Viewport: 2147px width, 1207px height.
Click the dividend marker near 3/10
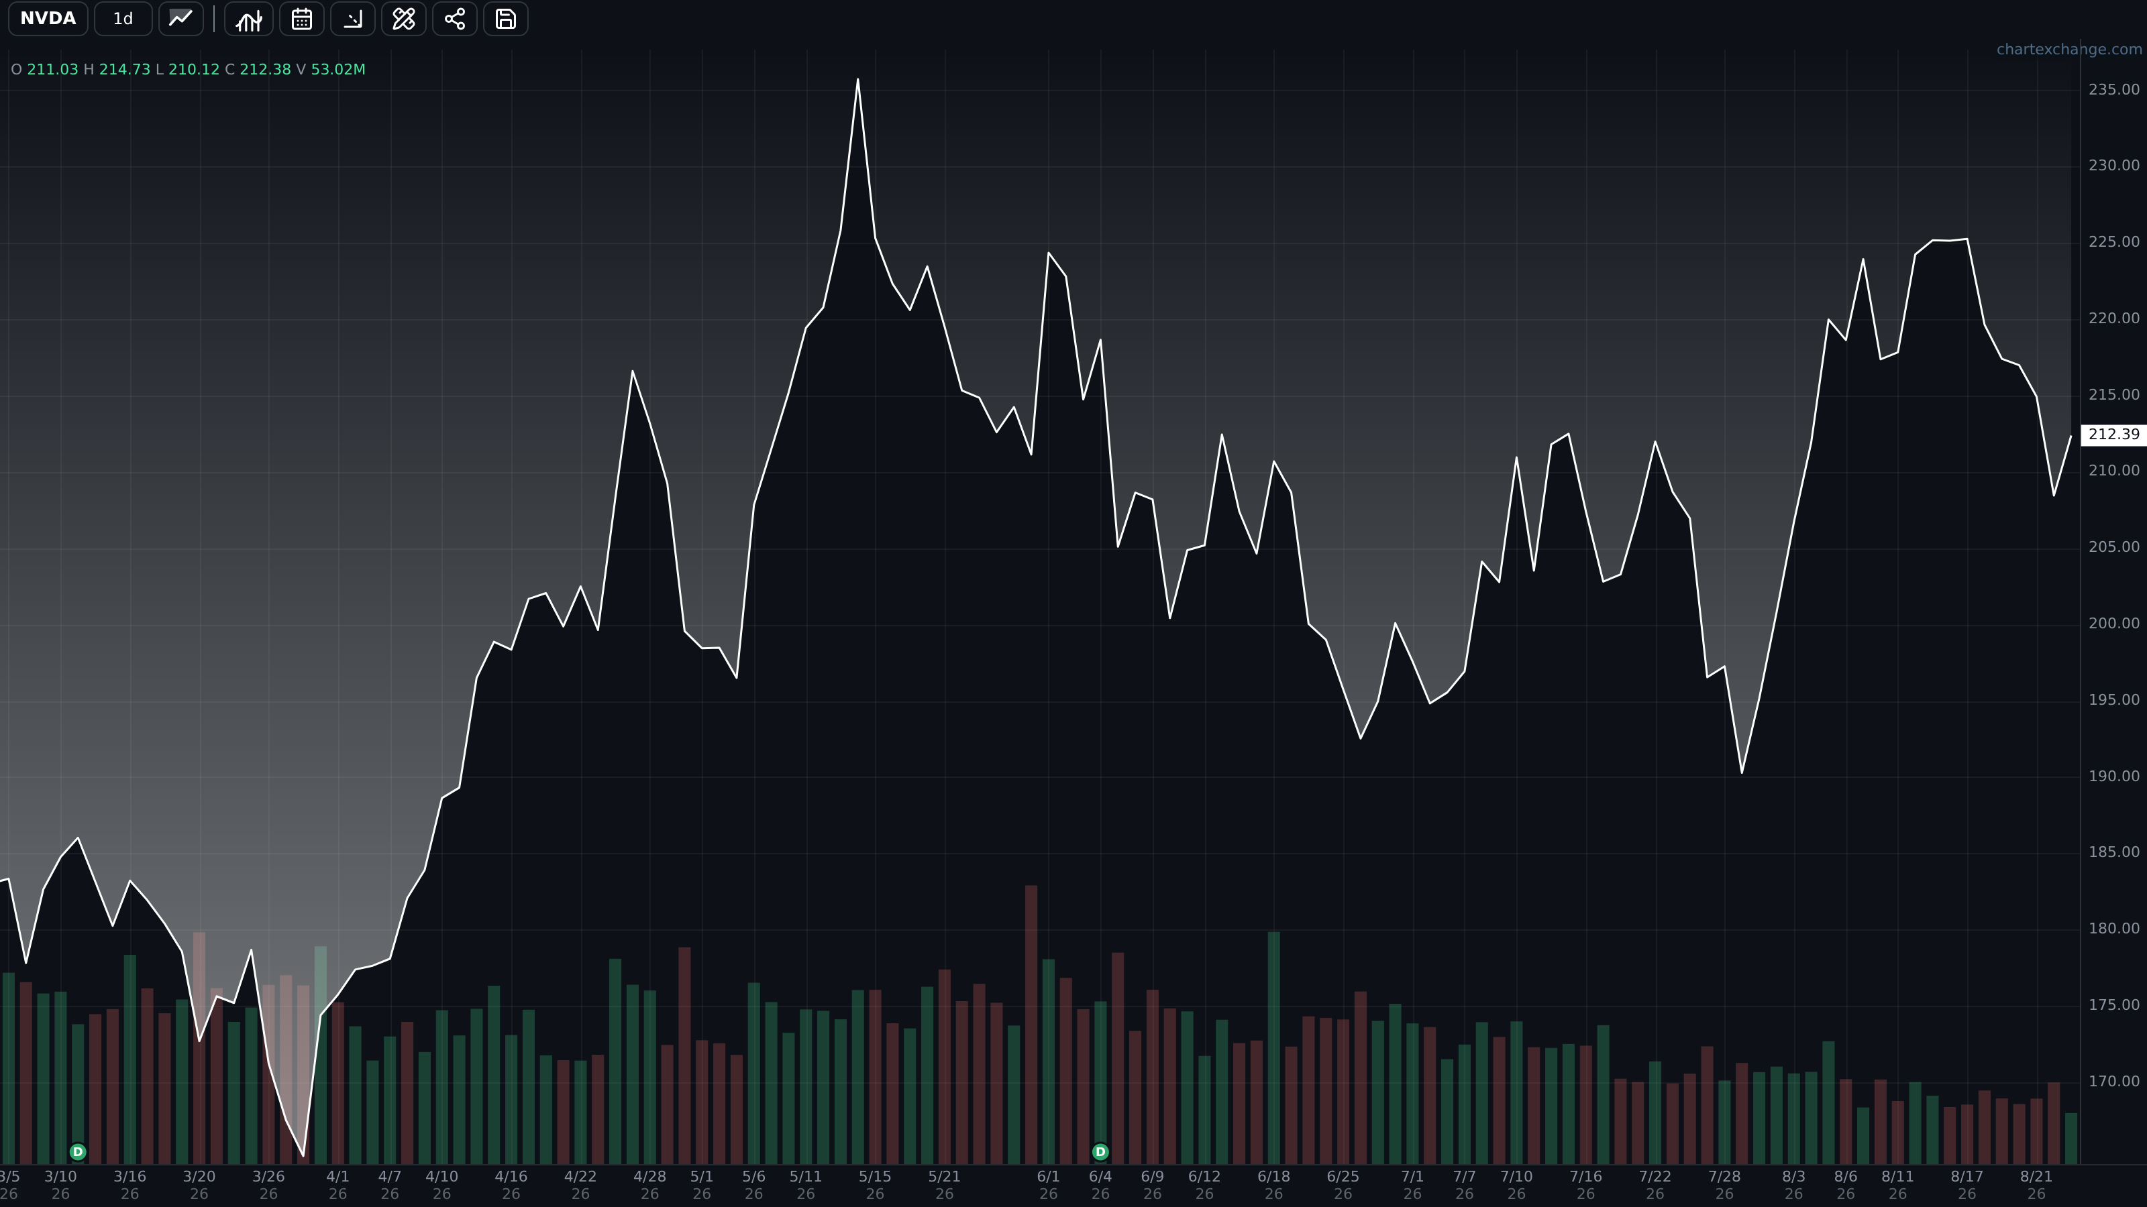click(x=78, y=1152)
